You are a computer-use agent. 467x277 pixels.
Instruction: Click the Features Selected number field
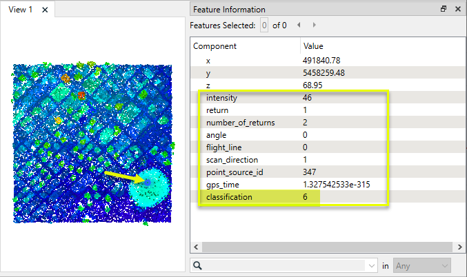coord(264,25)
